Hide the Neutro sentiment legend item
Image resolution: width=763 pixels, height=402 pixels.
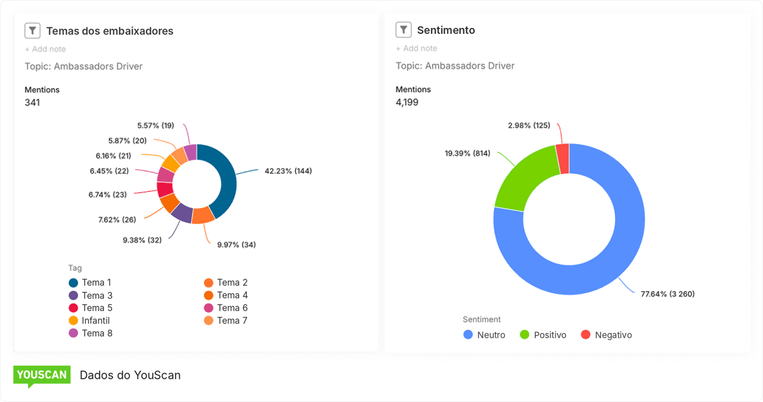coord(484,335)
